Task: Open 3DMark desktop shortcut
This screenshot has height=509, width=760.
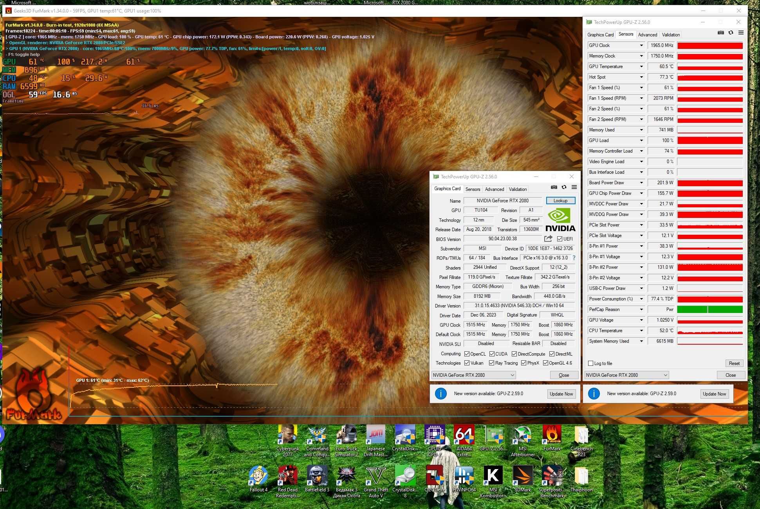Action: [x=523, y=479]
